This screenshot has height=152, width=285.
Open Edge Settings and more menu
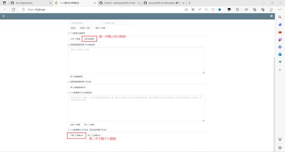point(280,10)
